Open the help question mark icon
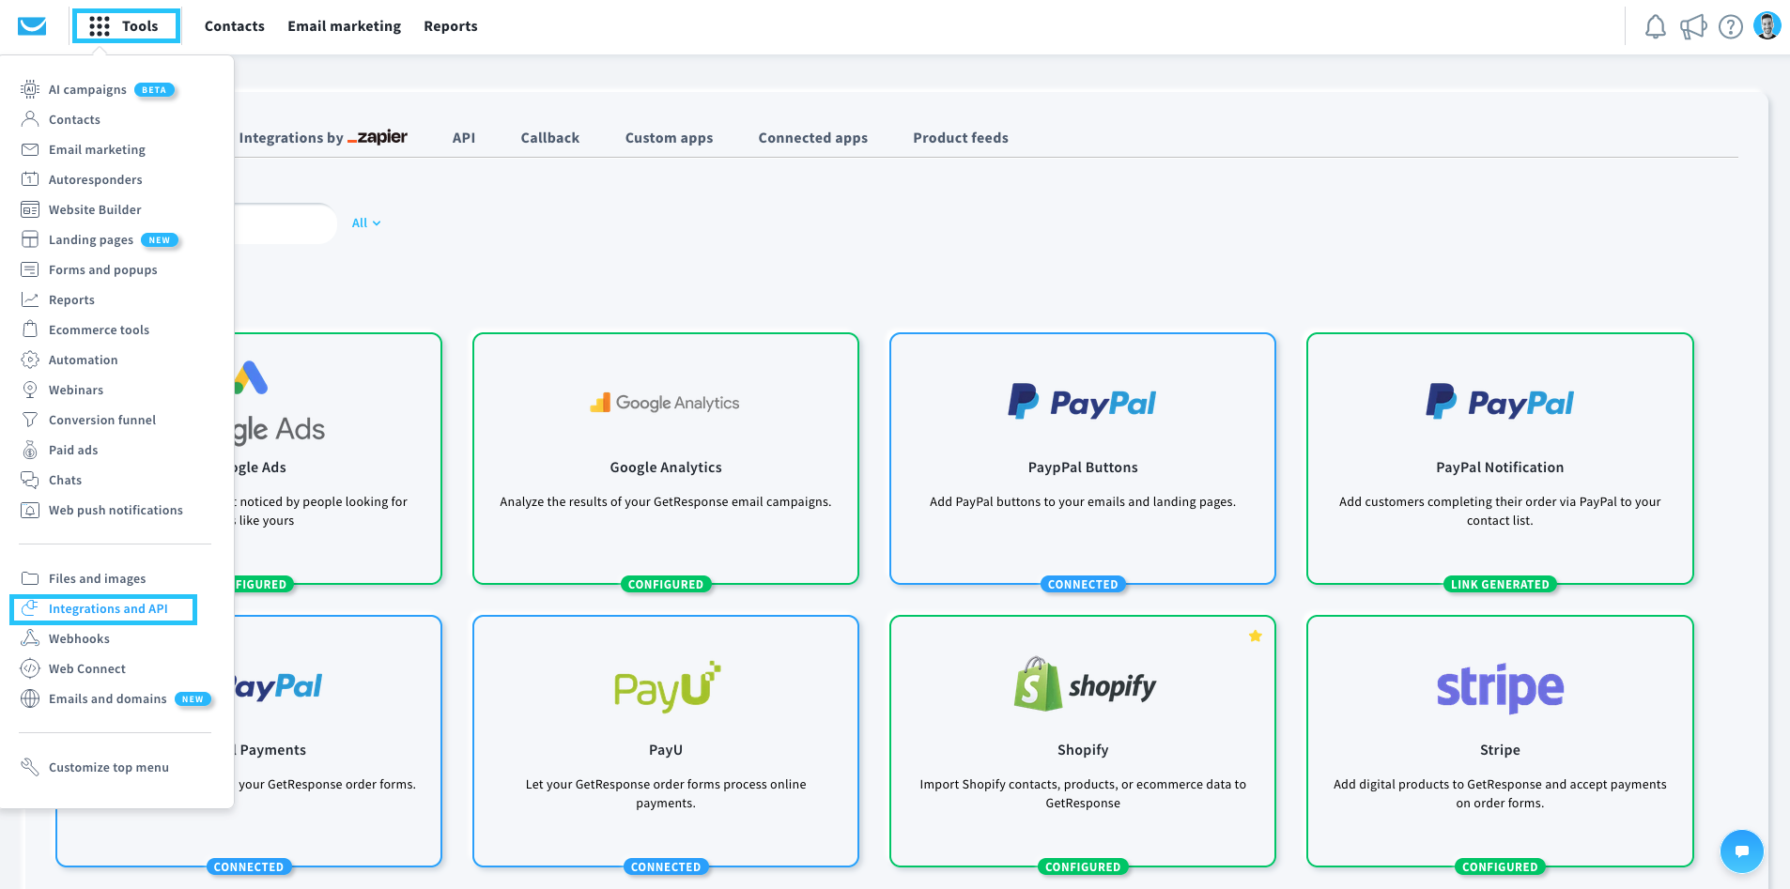Image resolution: width=1790 pixels, height=889 pixels. [1730, 26]
